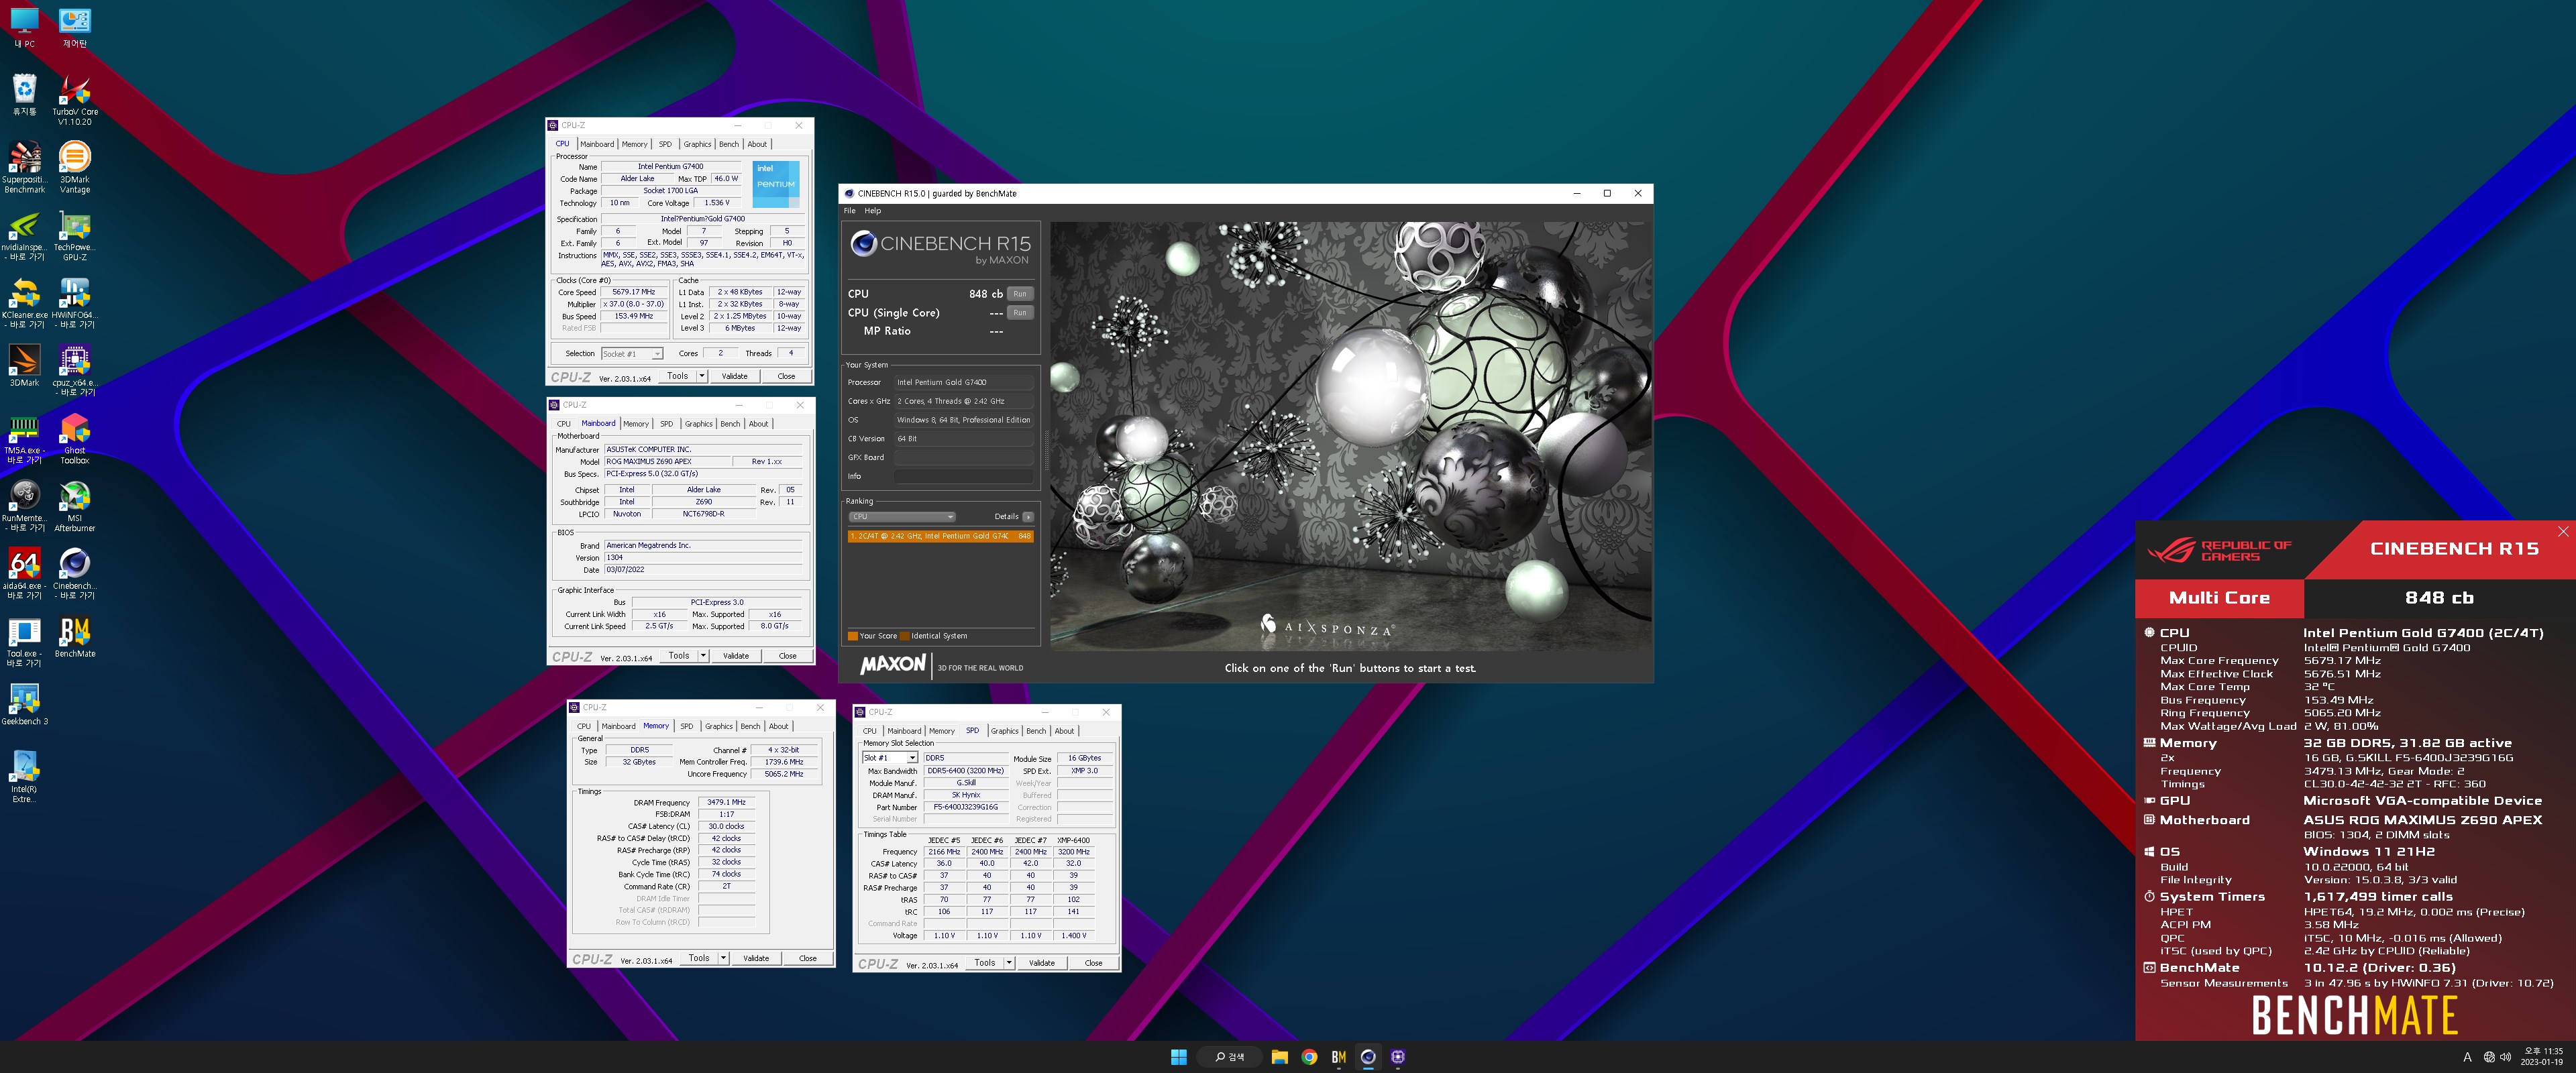Open the Tool.exe shortcut icon
This screenshot has height=1073, width=2576.
coord(25,642)
